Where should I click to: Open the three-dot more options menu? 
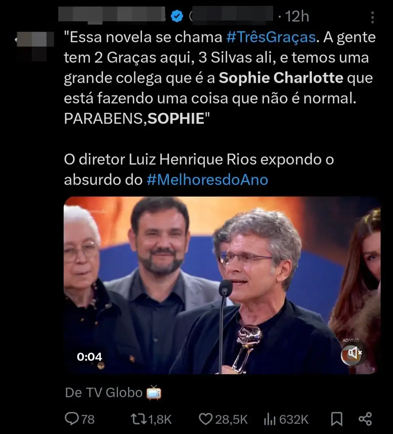click(x=372, y=17)
